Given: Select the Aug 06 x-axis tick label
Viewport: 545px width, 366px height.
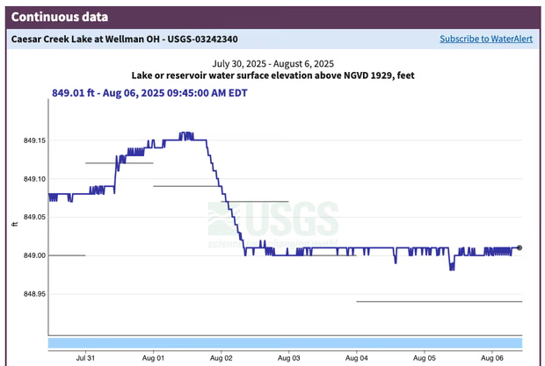Looking at the screenshot, I should [493, 358].
